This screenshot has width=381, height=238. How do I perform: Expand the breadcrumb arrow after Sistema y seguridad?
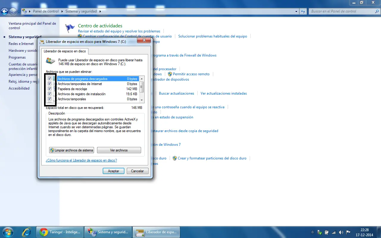click(x=100, y=11)
